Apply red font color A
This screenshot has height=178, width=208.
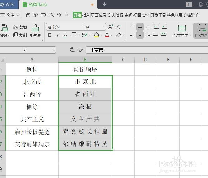point(107,35)
